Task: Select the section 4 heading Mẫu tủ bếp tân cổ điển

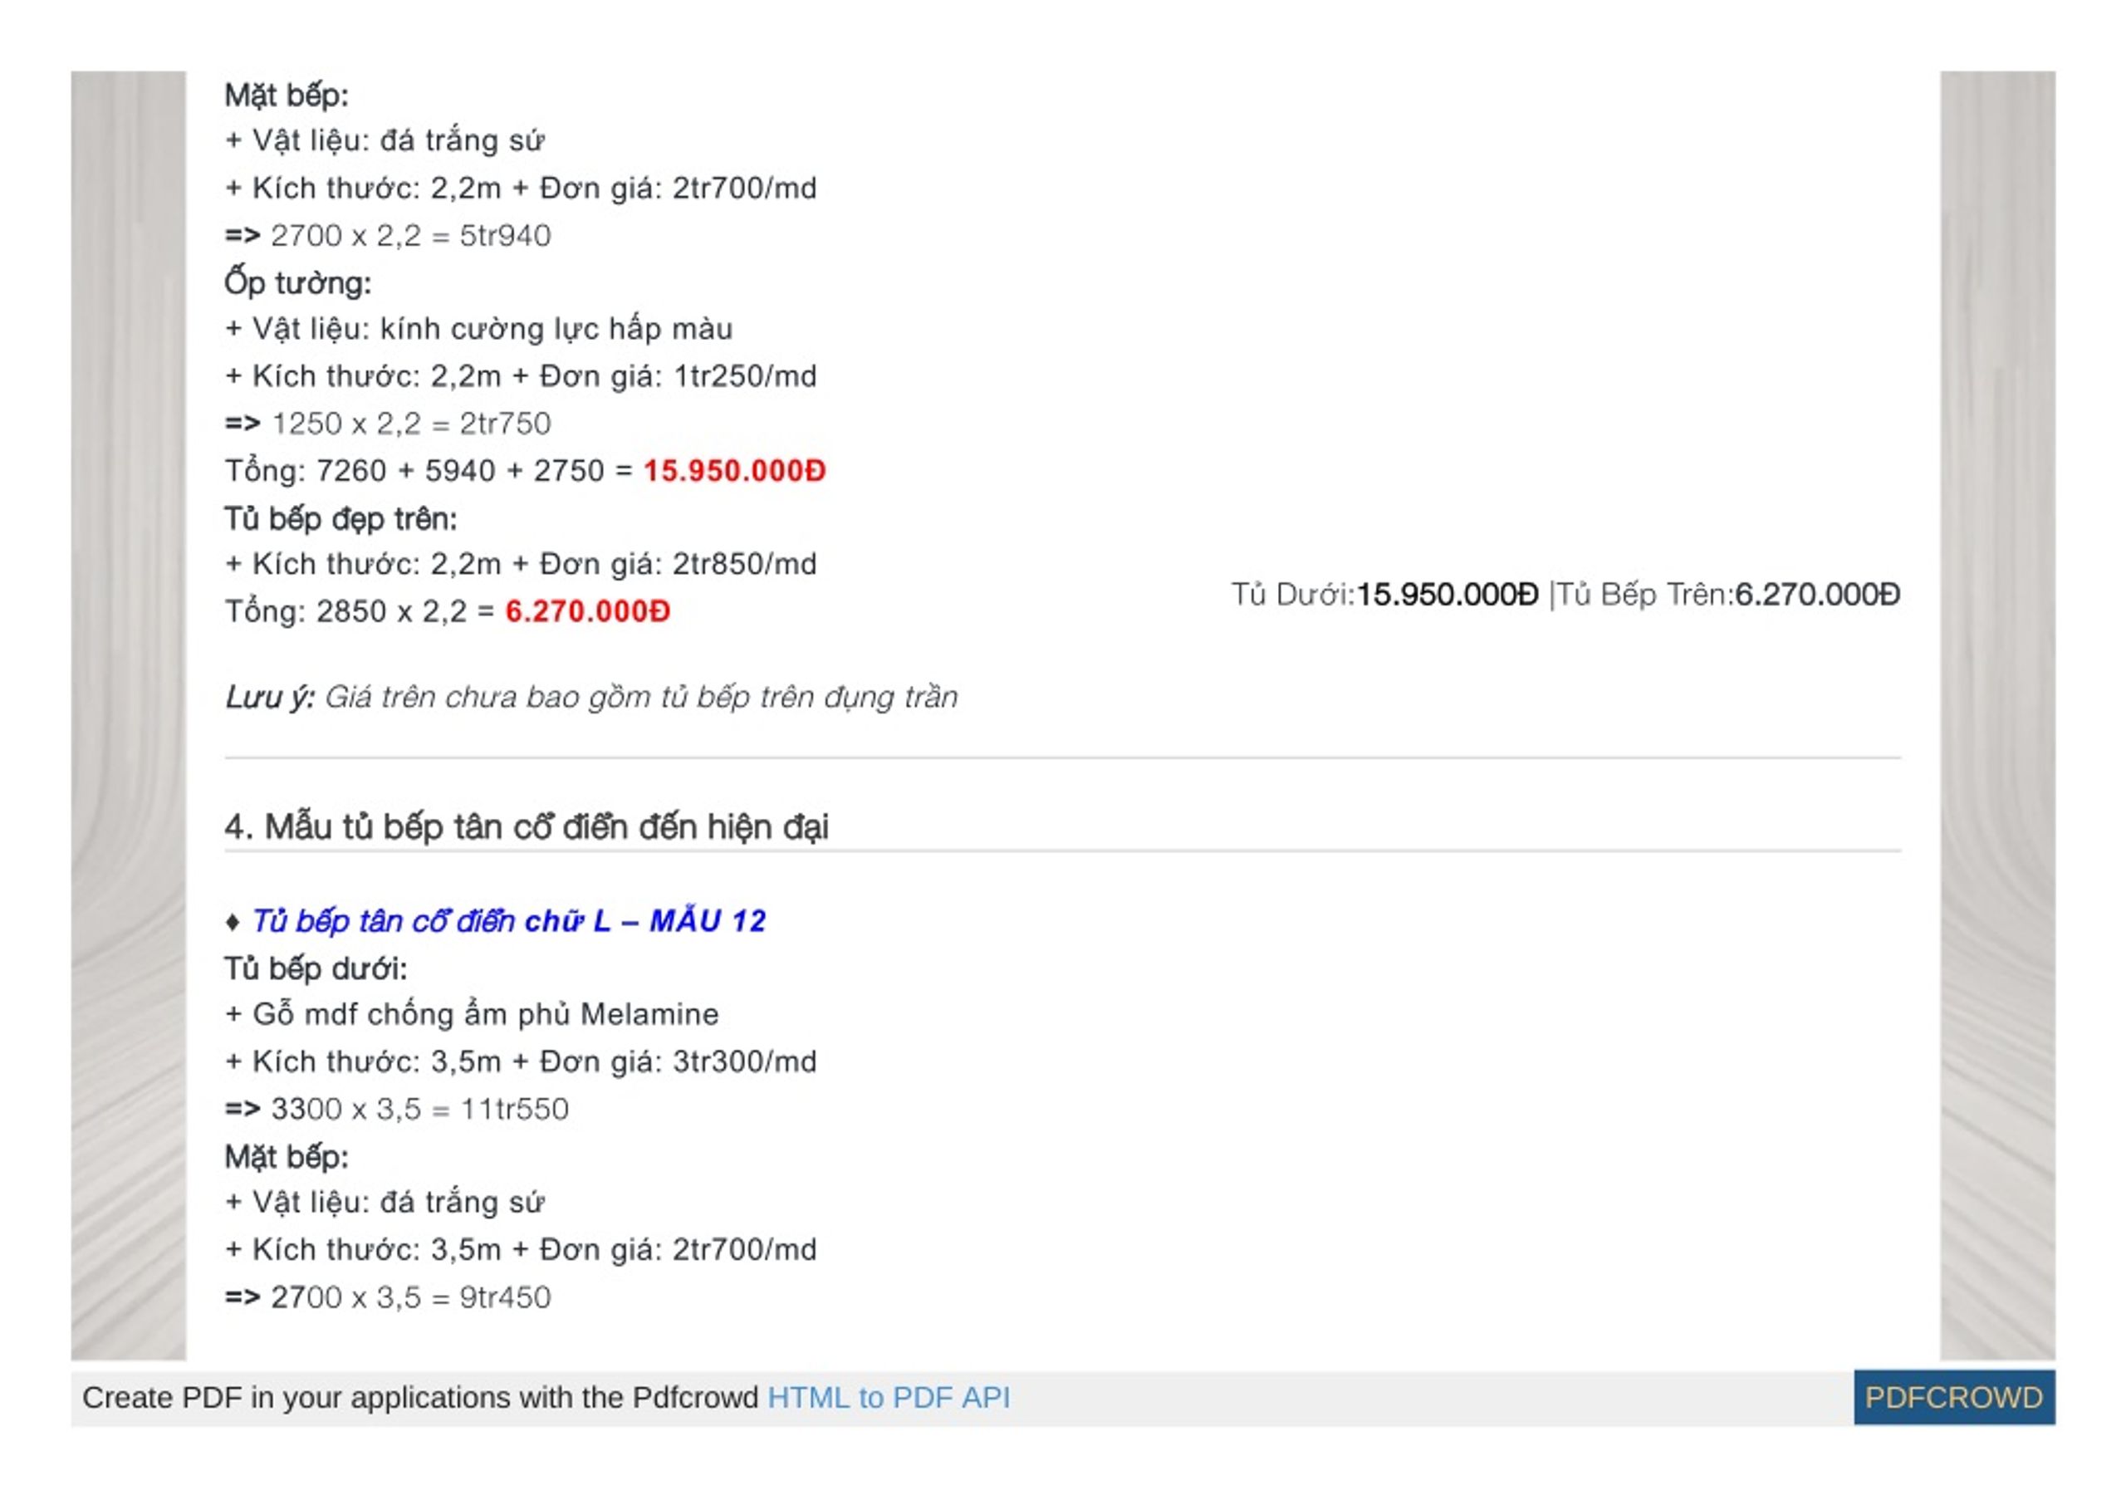Action: (527, 826)
